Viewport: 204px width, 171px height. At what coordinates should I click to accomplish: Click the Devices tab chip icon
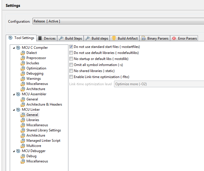coord(40,38)
